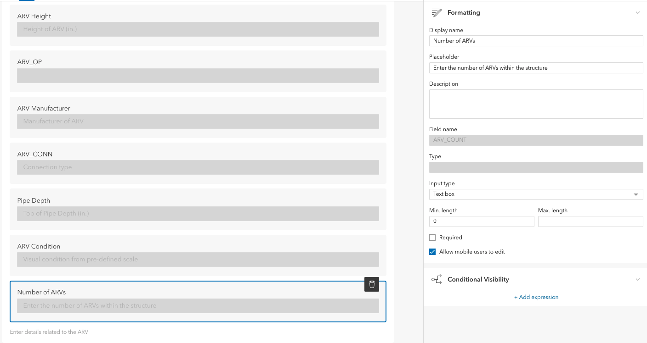
Task: Disable Allow mobile users to edit
Action: pyautogui.click(x=432, y=251)
